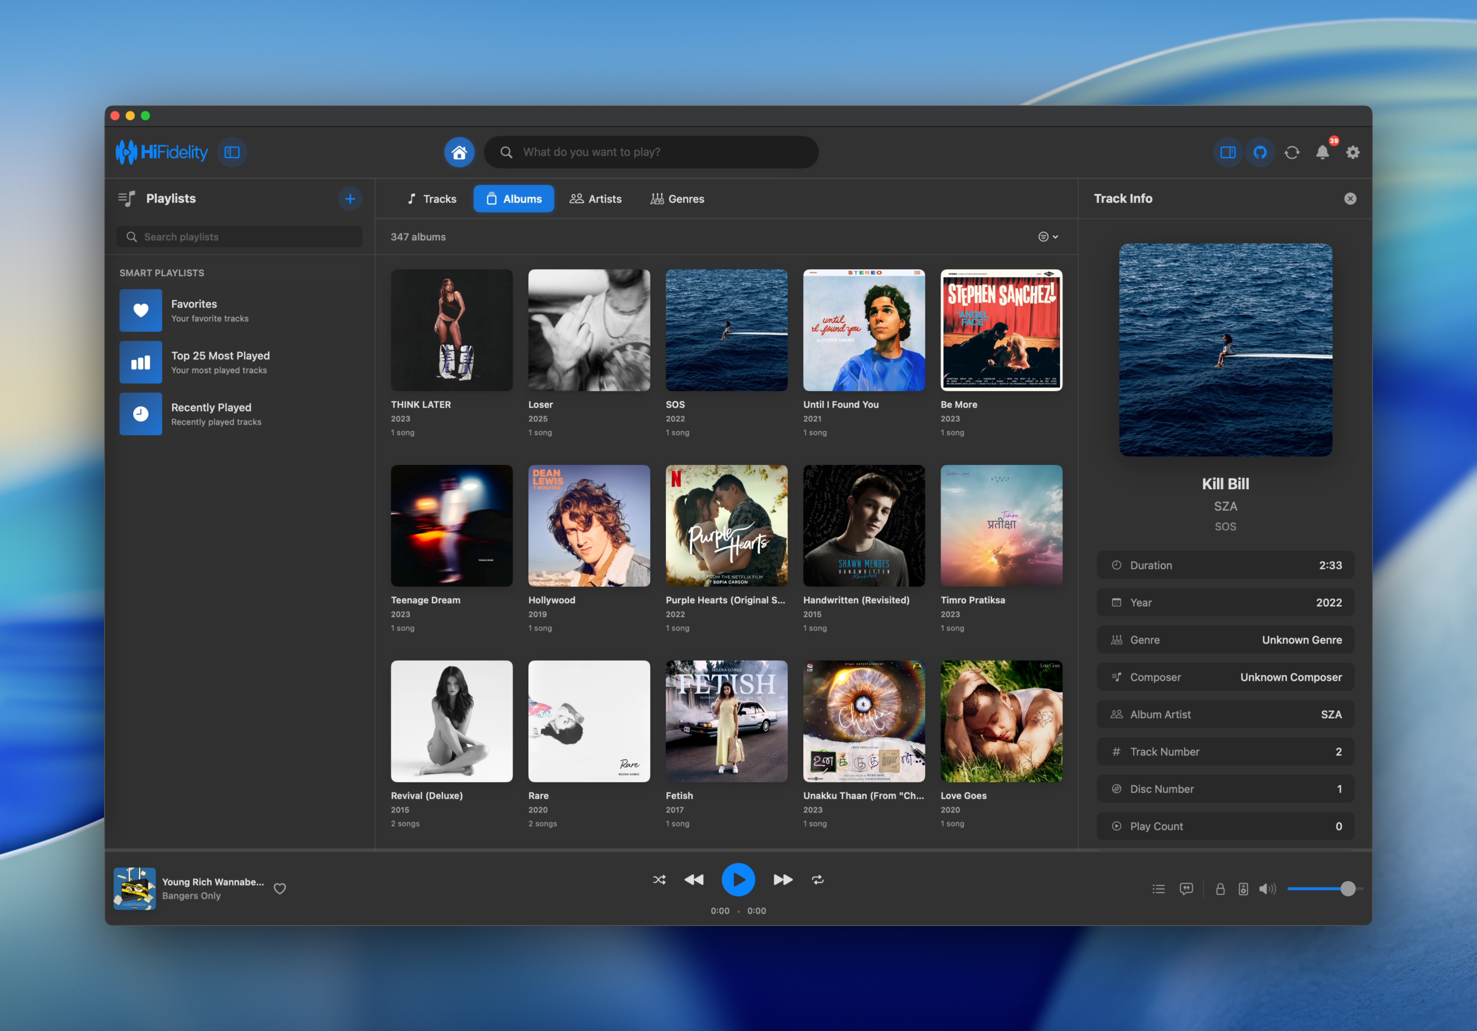Favorite the playing track with the heart
Screen dimensions: 1477x1031
point(280,889)
